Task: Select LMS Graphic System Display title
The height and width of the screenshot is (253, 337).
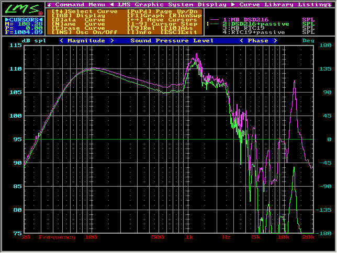Action: pos(172,5)
